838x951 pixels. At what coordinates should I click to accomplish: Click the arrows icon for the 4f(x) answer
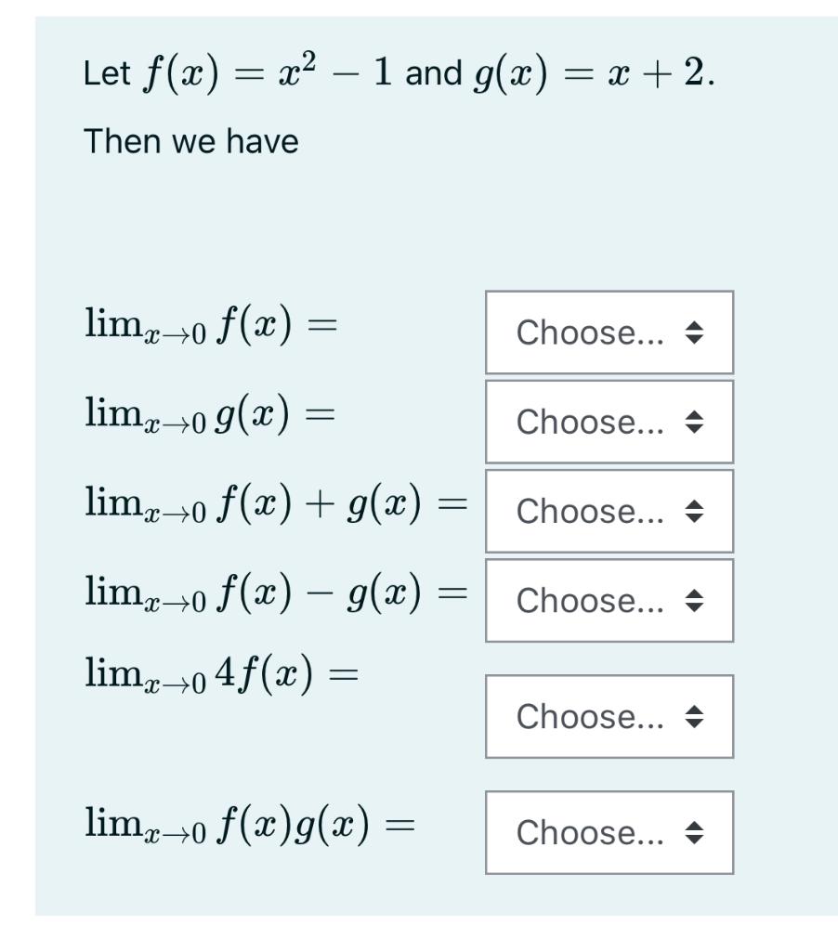coord(693,716)
